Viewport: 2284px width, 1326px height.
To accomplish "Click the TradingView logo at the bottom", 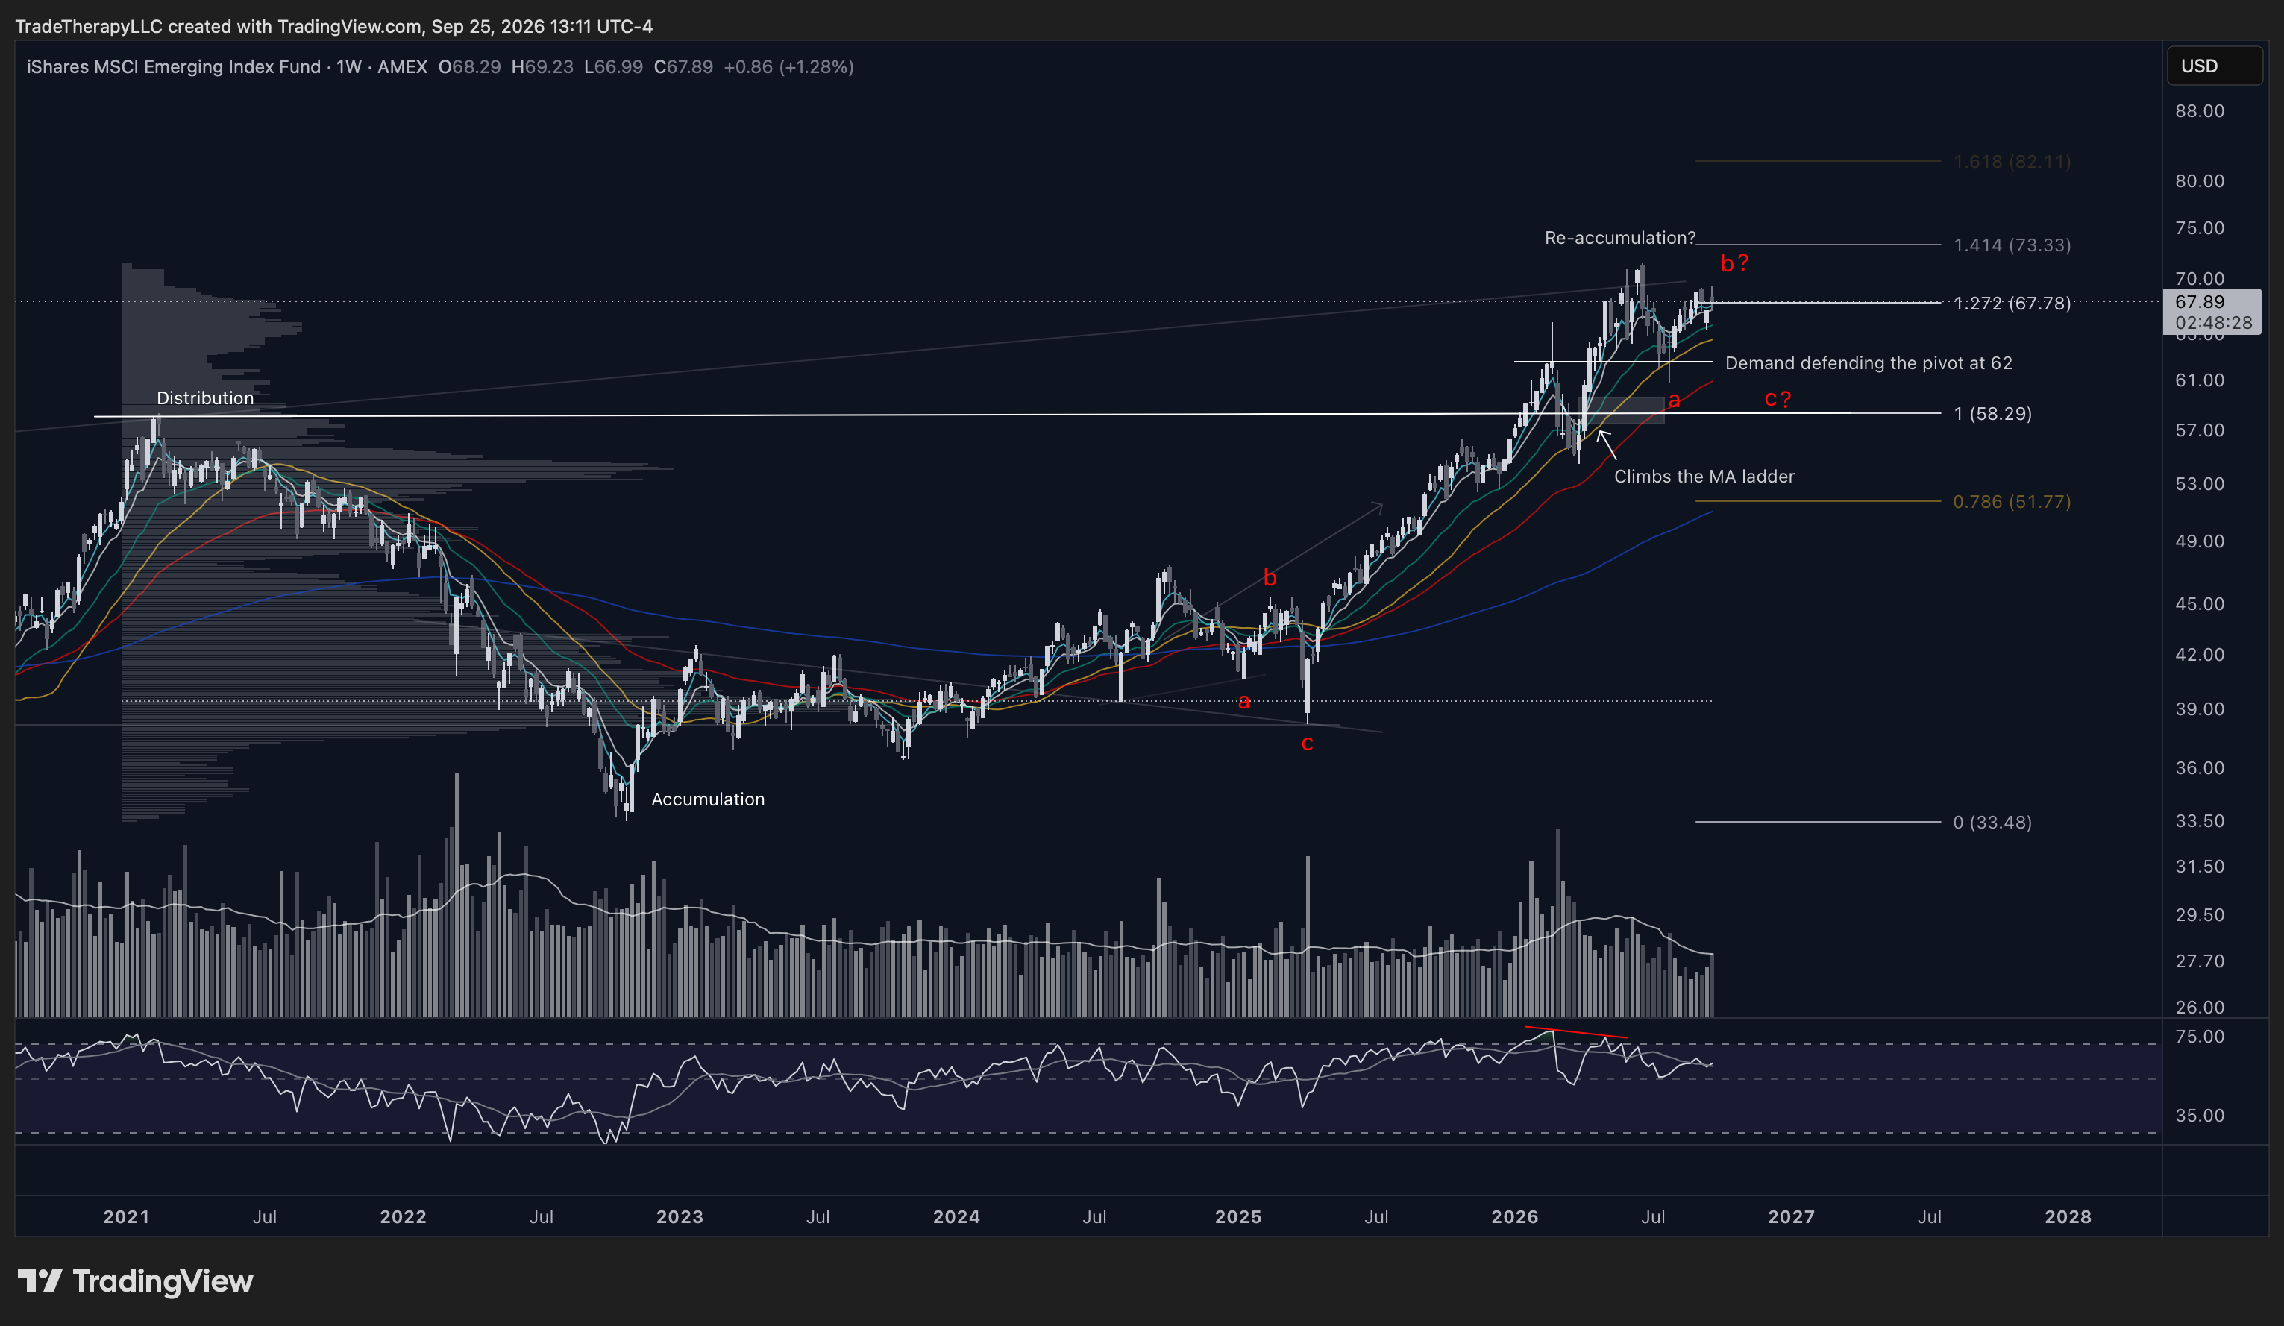I will pyautogui.click(x=136, y=1281).
